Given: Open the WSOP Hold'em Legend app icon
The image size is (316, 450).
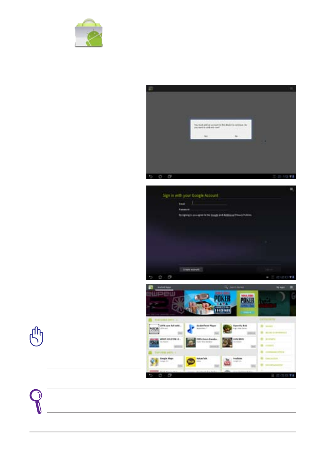Looking at the screenshot, I should [154, 342].
